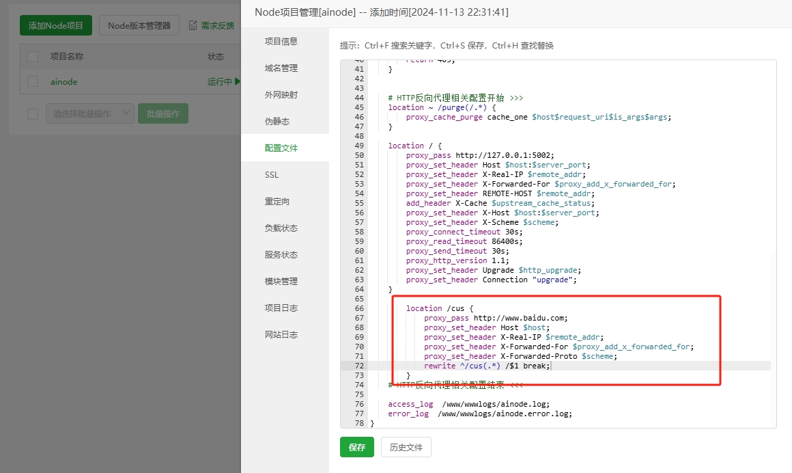This screenshot has width=792, height=473.
Task: Click line number 49 in the gutter
Action: [x=359, y=146]
